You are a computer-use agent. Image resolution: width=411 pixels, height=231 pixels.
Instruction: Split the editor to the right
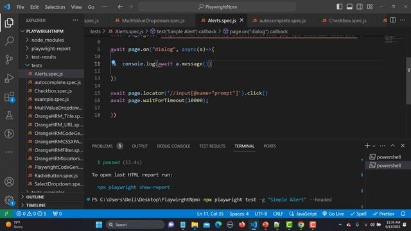pos(393,20)
